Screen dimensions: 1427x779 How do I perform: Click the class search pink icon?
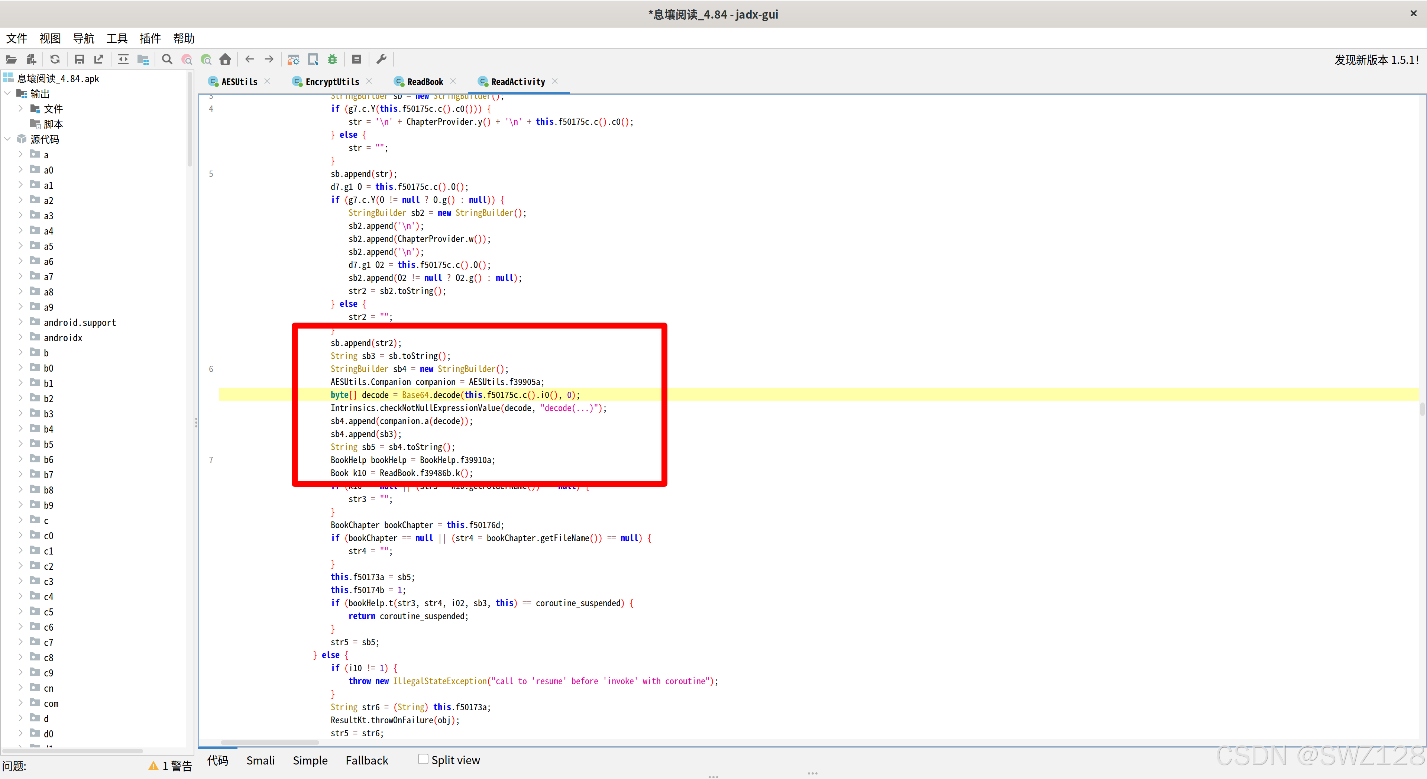coord(187,59)
